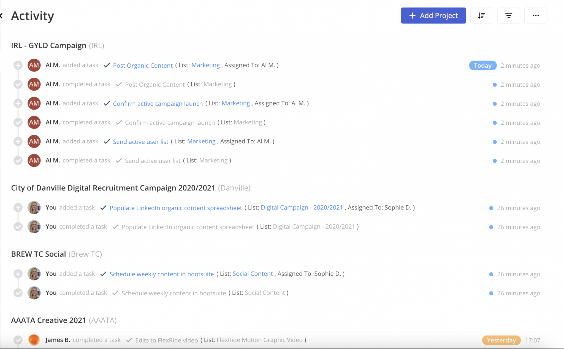This screenshot has height=349, width=564.
Task: Click check circle for completed Send active user list
Action: coord(18,160)
